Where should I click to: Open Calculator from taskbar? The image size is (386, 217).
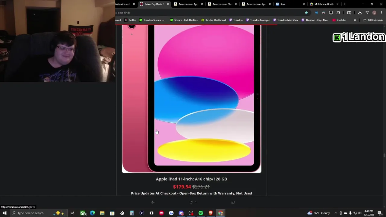coord(132,213)
